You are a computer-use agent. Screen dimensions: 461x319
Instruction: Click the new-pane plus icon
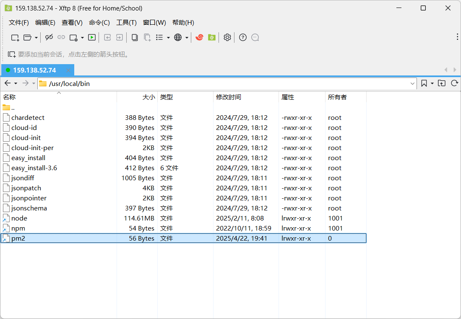pyautogui.click(x=147, y=37)
